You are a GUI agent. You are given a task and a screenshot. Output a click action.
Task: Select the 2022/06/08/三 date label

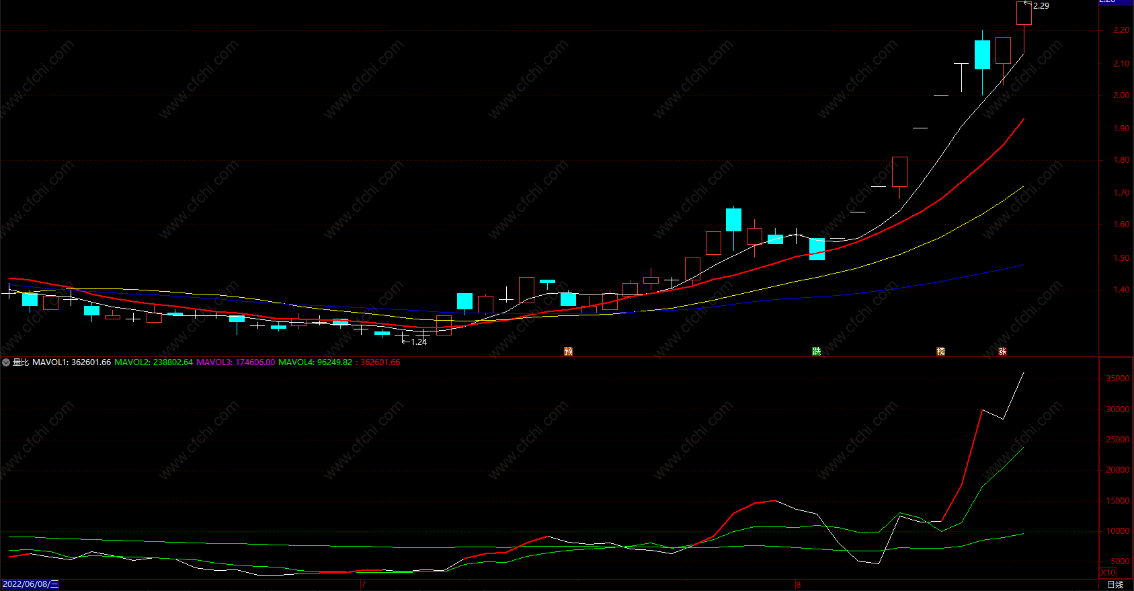30,584
